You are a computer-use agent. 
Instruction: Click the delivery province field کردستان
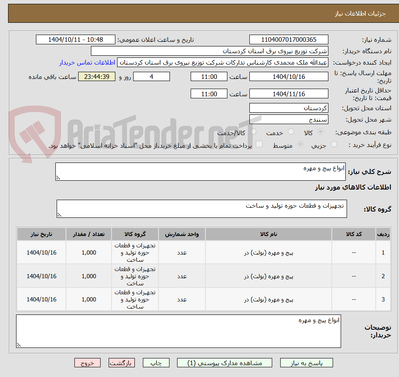pyautogui.click(x=289, y=108)
